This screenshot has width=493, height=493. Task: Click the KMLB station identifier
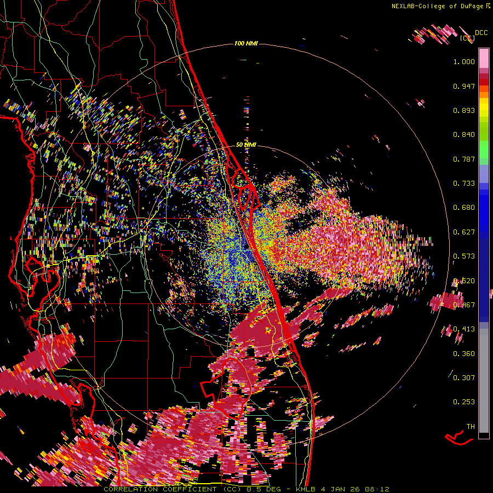pyautogui.click(x=306, y=489)
